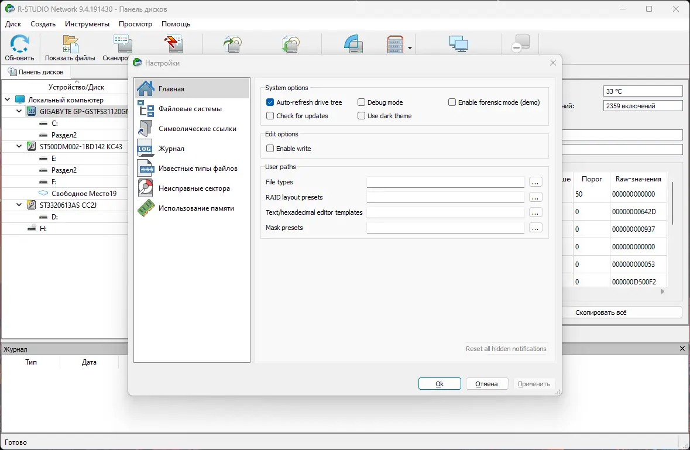Collapse the ST3320613AS CC2J node

(x=19, y=205)
